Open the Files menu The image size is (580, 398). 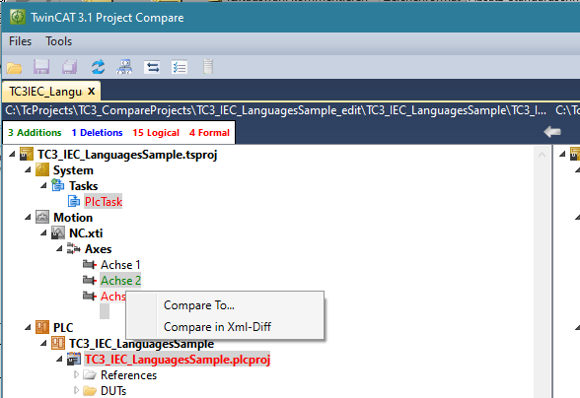coord(20,41)
